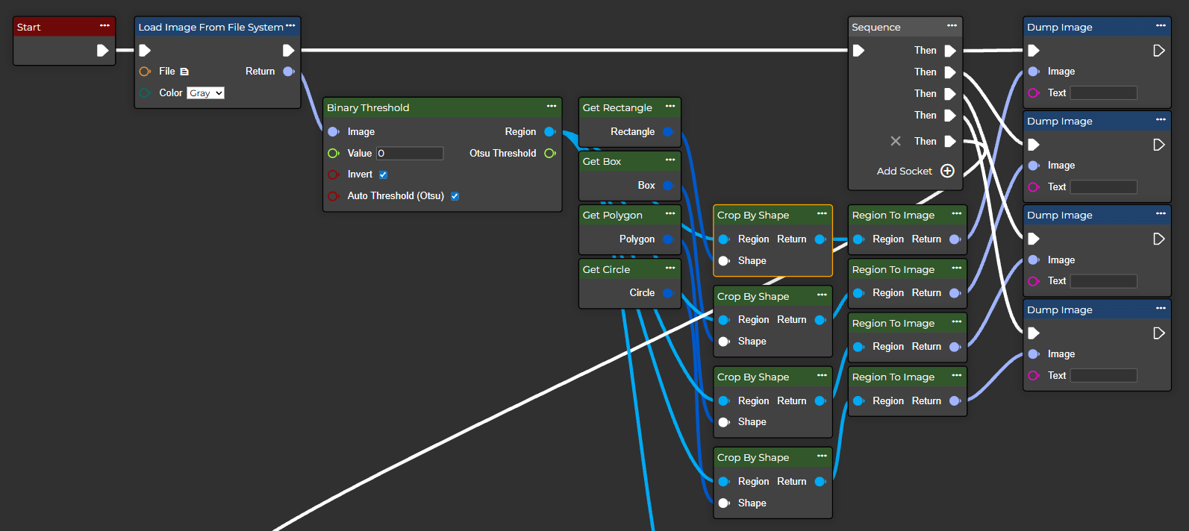Toggle the Invert checkbox
The image size is (1189, 531).
[x=383, y=175]
